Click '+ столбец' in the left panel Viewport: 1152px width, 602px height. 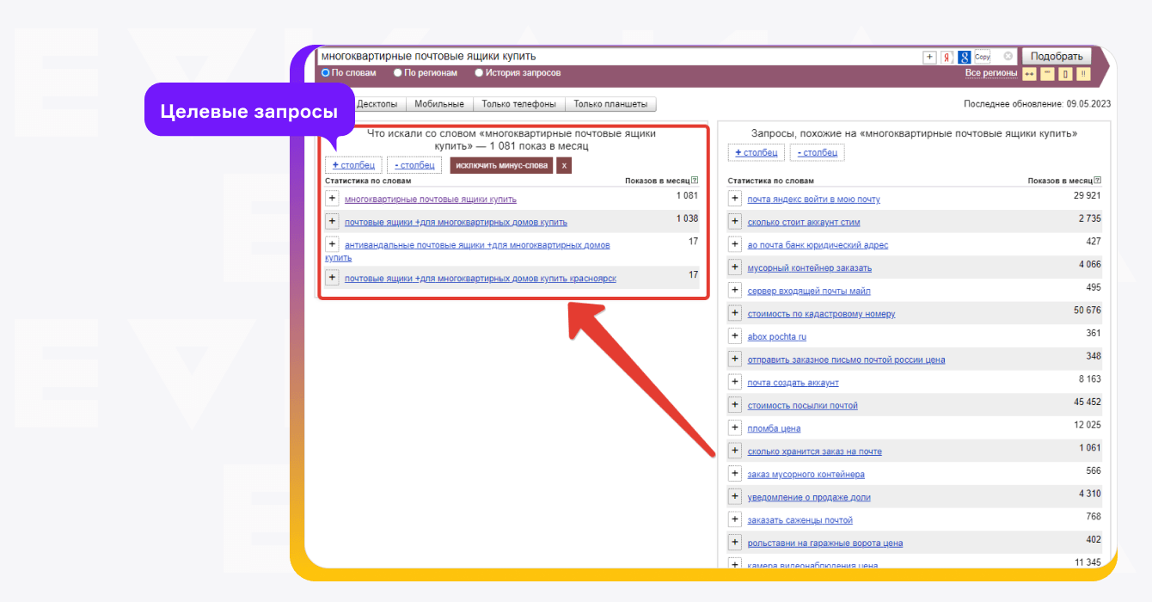point(353,165)
